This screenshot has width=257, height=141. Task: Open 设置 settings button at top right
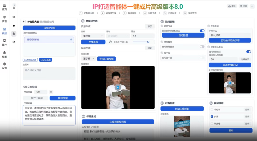pyautogui.click(x=243, y=6)
